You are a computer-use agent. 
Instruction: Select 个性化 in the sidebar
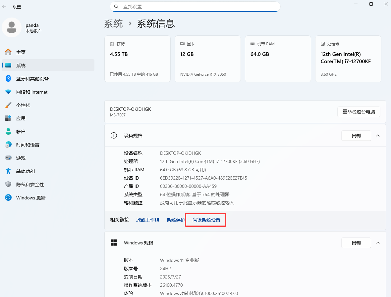point(48,105)
